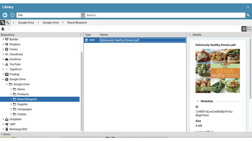
Task: Open the Typeform repository
Action: pos(15,69)
